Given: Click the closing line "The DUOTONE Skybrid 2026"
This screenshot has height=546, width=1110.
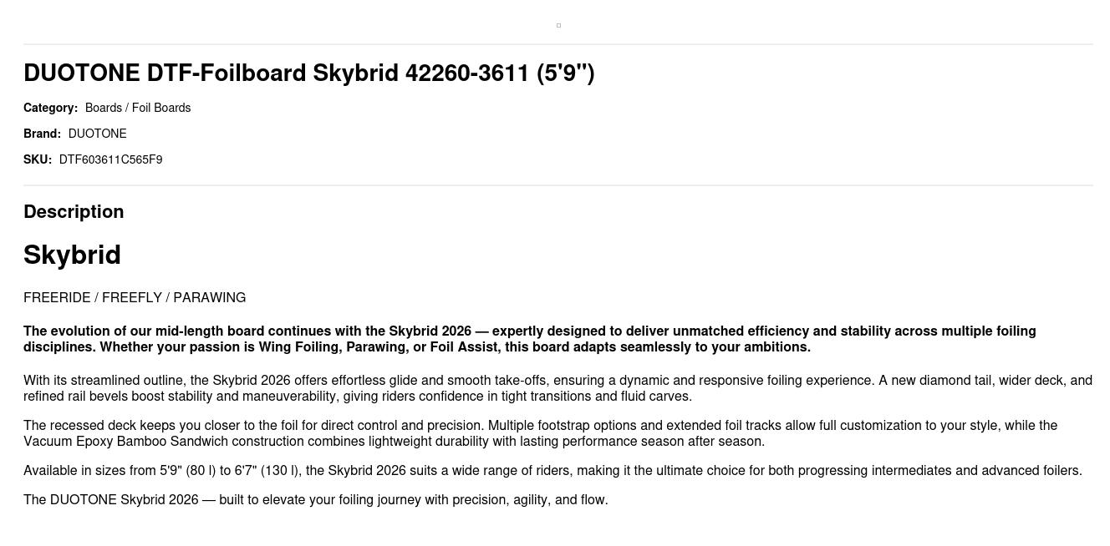Looking at the screenshot, I should pyautogui.click(x=315, y=500).
